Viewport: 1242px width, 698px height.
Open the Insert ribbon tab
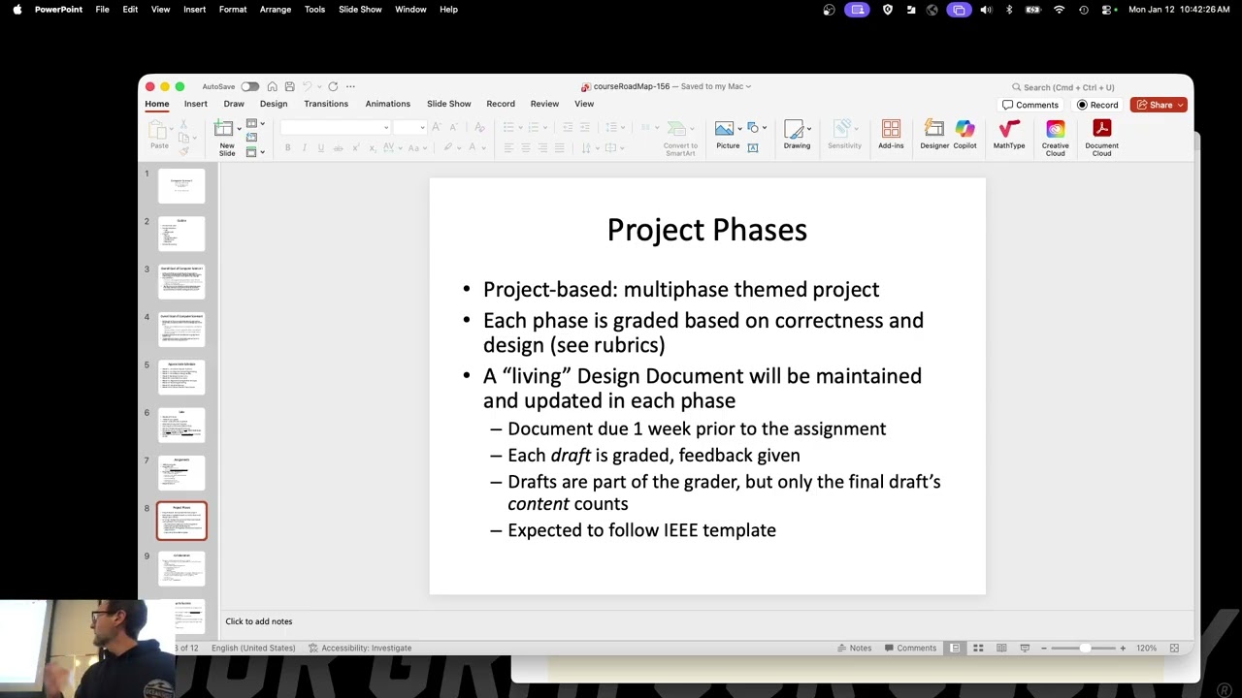(x=196, y=104)
